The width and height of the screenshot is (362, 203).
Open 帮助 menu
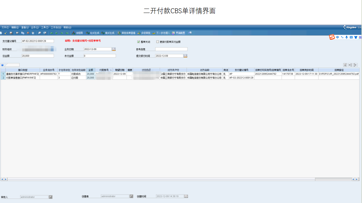67,28
